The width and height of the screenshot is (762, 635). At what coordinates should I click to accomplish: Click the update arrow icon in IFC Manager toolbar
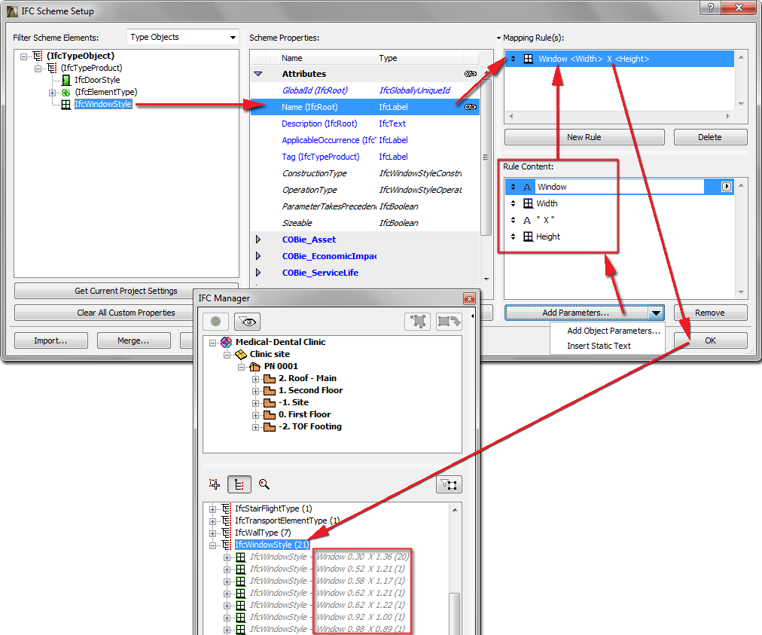point(449,322)
